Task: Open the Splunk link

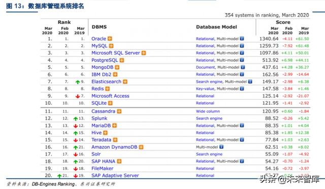Action: (100, 118)
